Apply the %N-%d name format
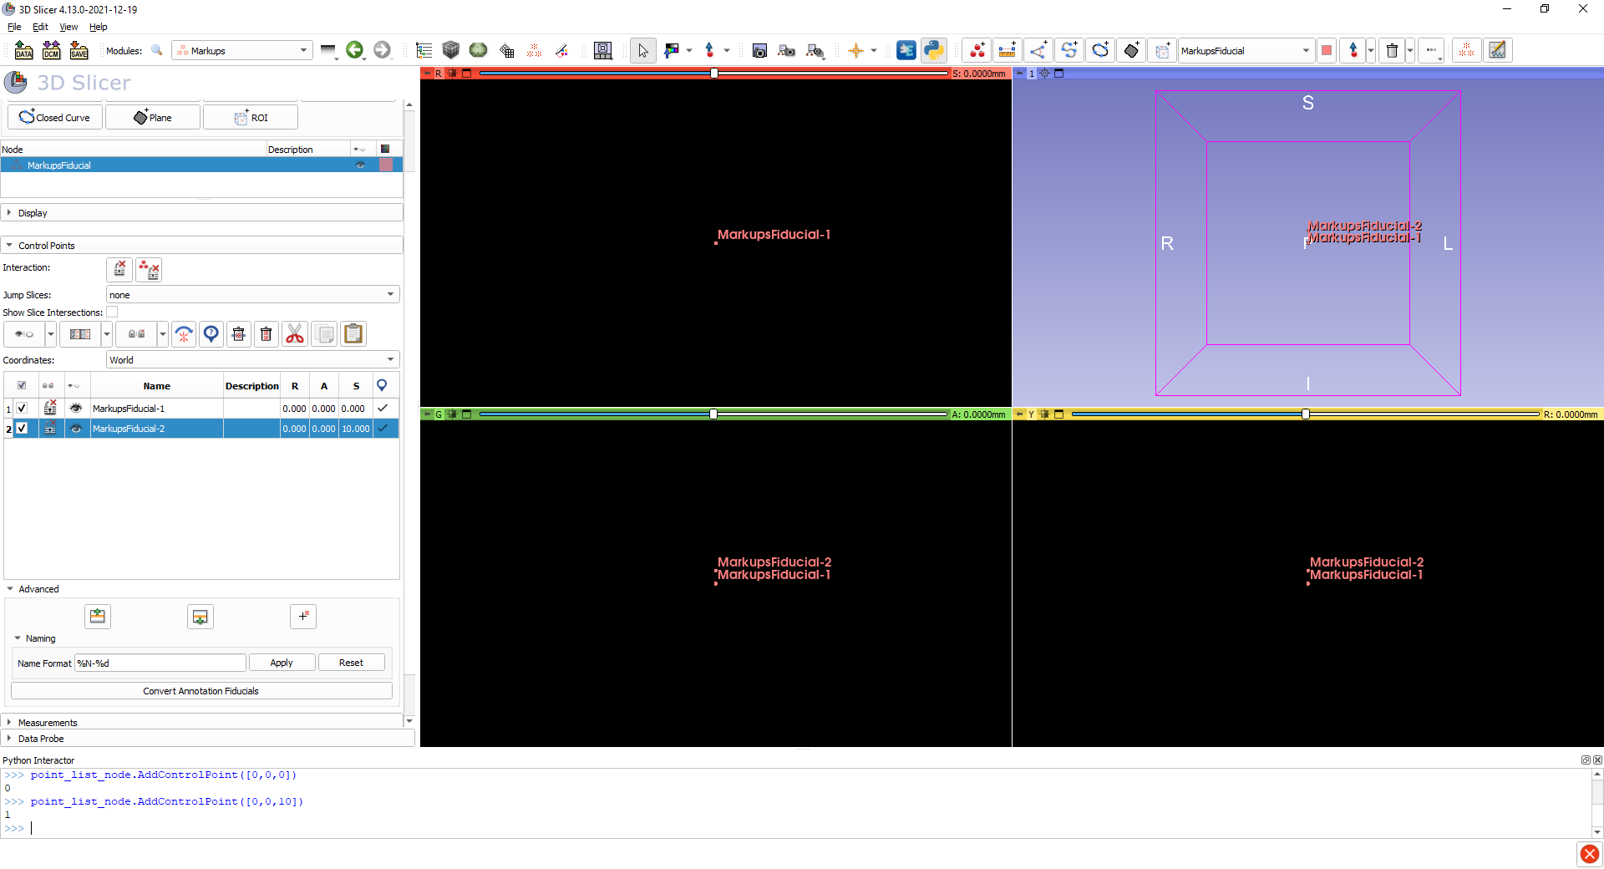1604x869 pixels. (x=282, y=663)
